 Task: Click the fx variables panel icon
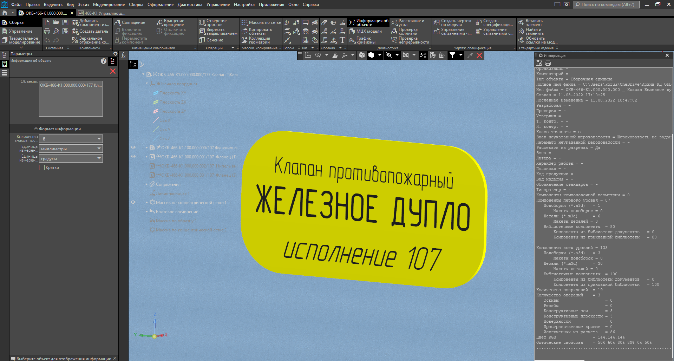(x=123, y=55)
